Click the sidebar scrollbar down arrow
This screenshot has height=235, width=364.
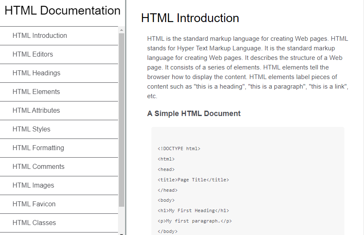coord(121,234)
